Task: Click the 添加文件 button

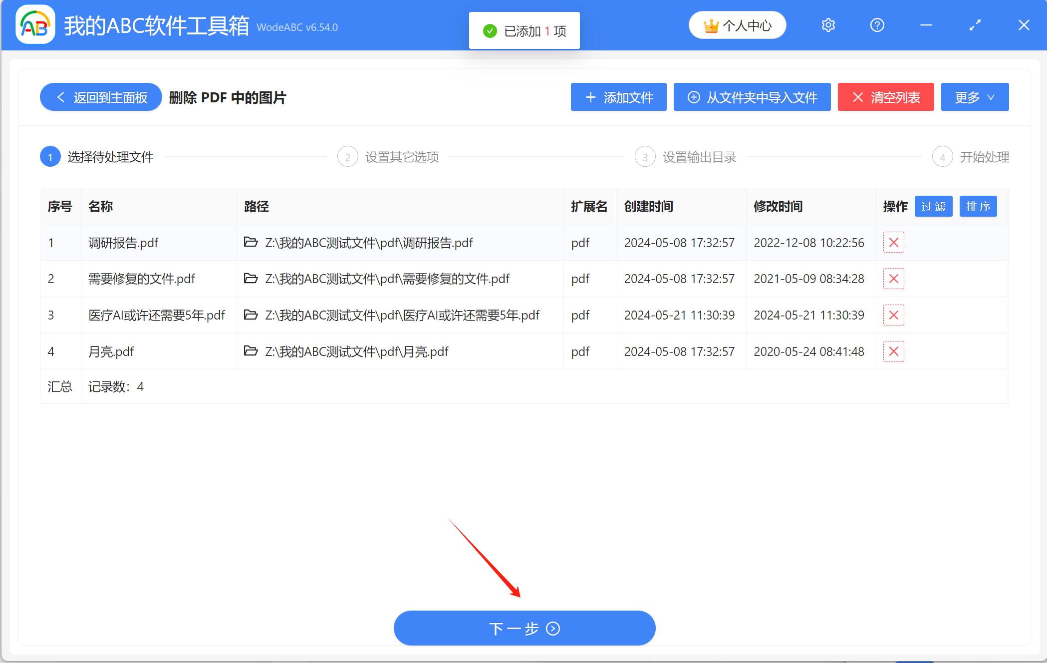Action: 618,97
